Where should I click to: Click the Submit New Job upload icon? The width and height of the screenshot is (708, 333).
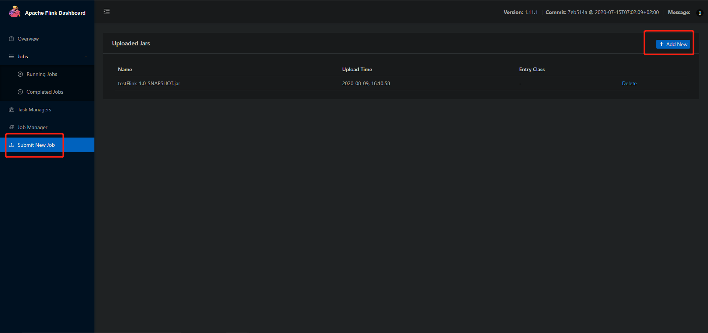pos(11,145)
